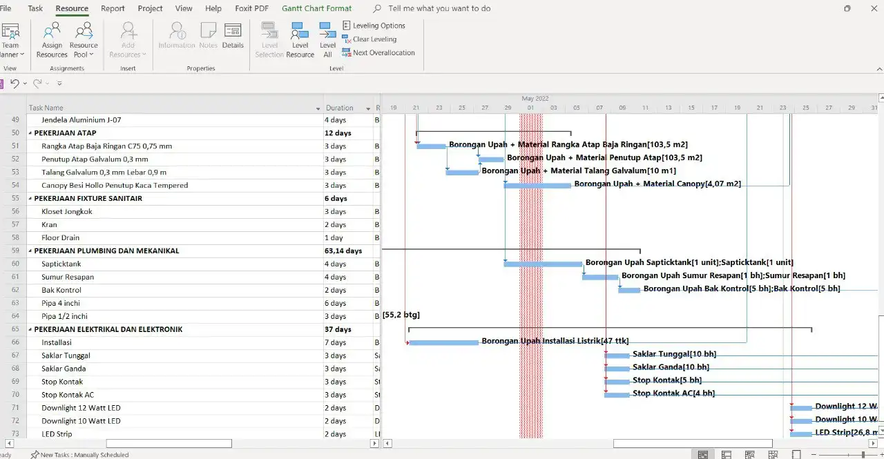
Task: Open the Resource Pool menu
Action: click(x=84, y=40)
